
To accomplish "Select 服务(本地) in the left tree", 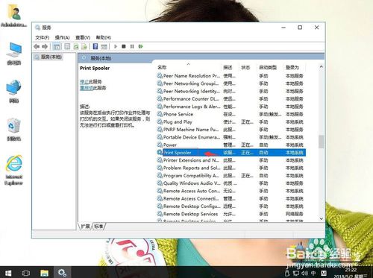I will [x=51, y=57].
